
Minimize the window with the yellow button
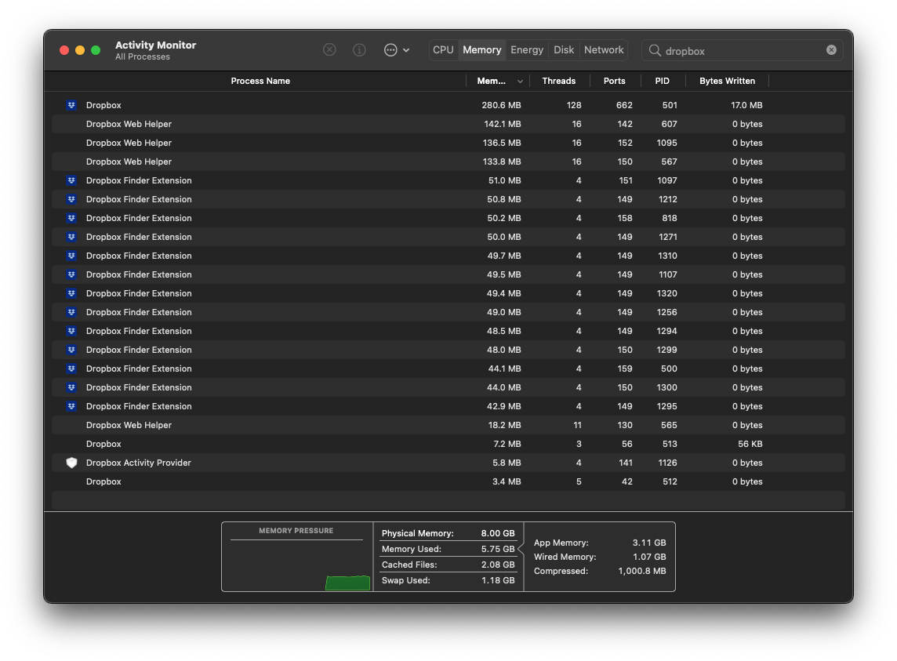point(80,50)
